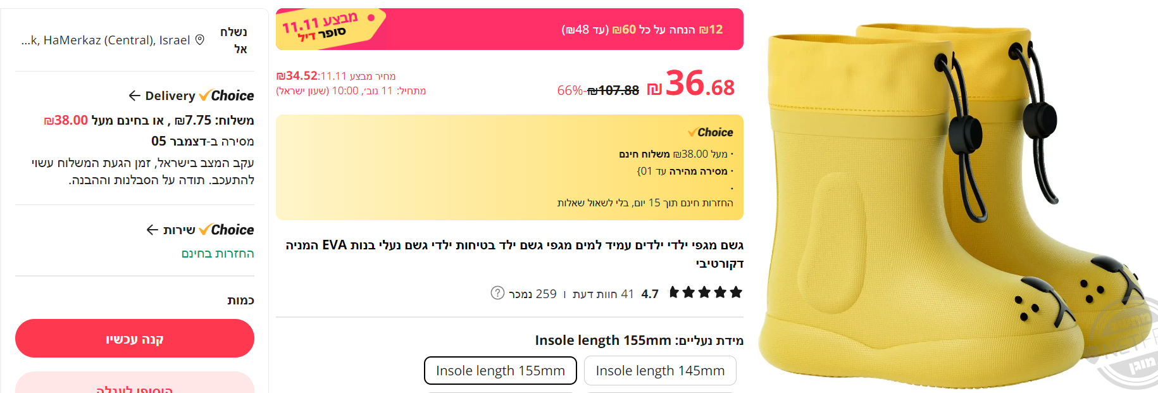Select the Insole length 145mm option
The height and width of the screenshot is (393, 1158).
pos(660,371)
